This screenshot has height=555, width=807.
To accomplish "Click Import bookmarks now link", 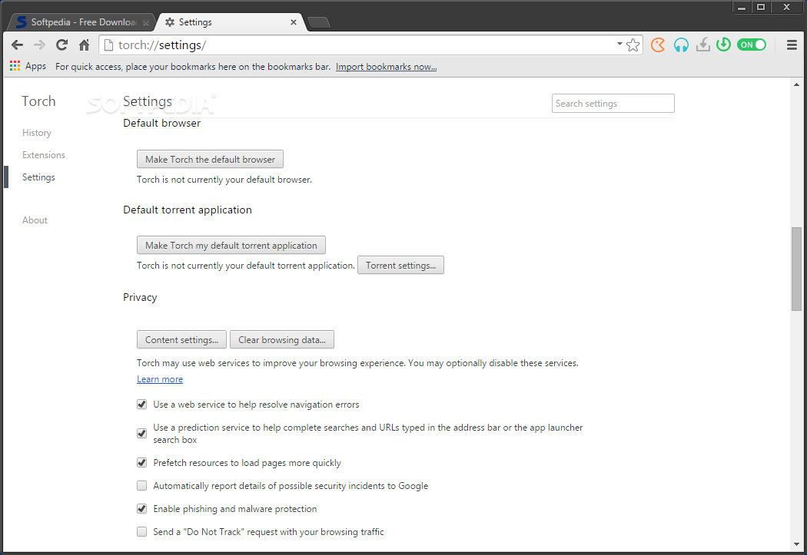I will pyautogui.click(x=386, y=67).
